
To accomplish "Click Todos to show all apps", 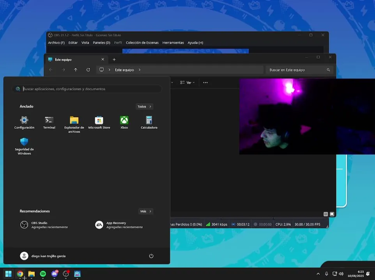I will (144, 107).
